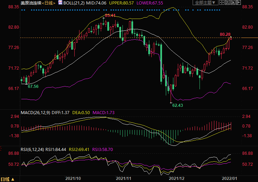Click the 85.41 high price marker

(110, 16)
